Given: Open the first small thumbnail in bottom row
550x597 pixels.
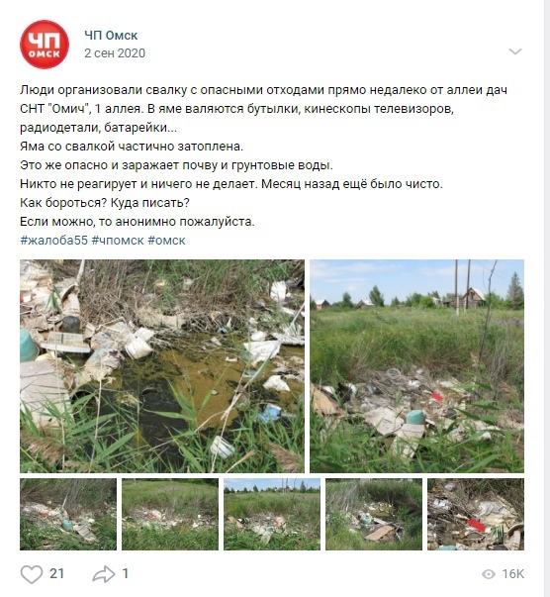Looking at the screenshot, I should click(68, 515).
